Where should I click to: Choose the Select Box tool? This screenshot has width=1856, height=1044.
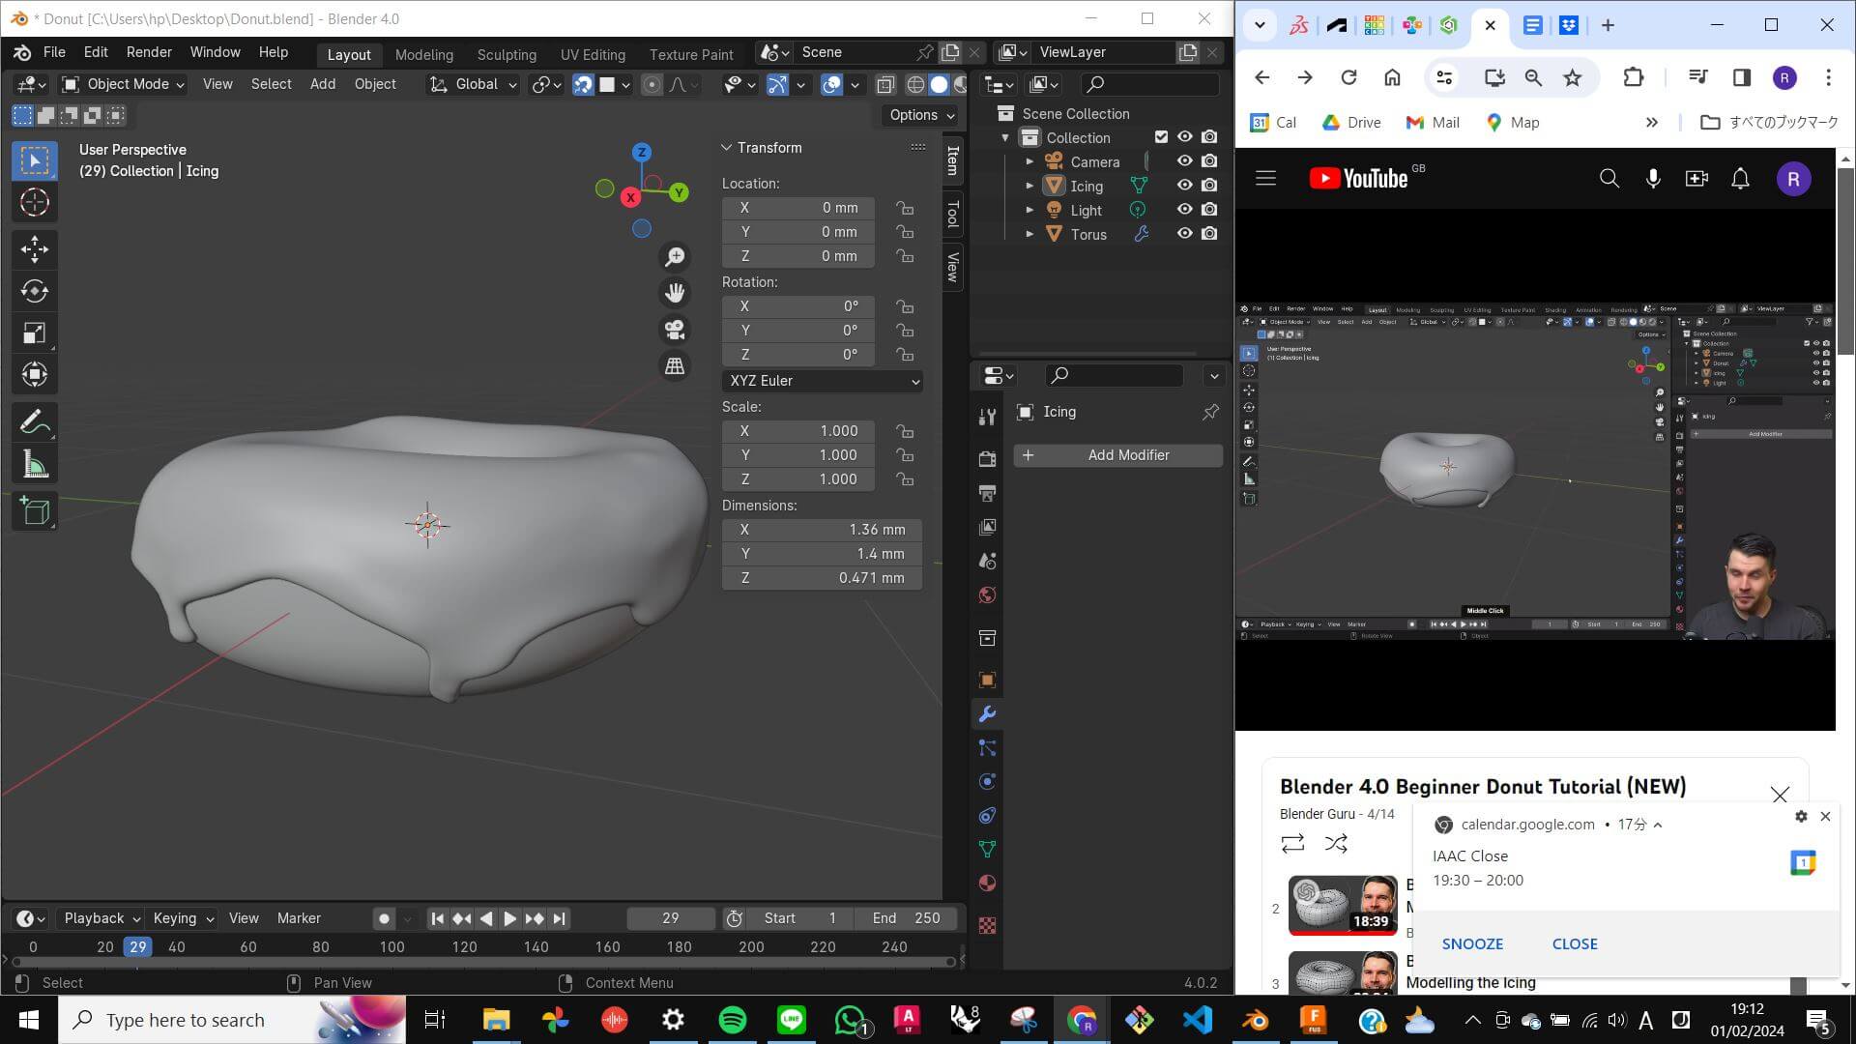pyautogui.click(x=35, y=160)
